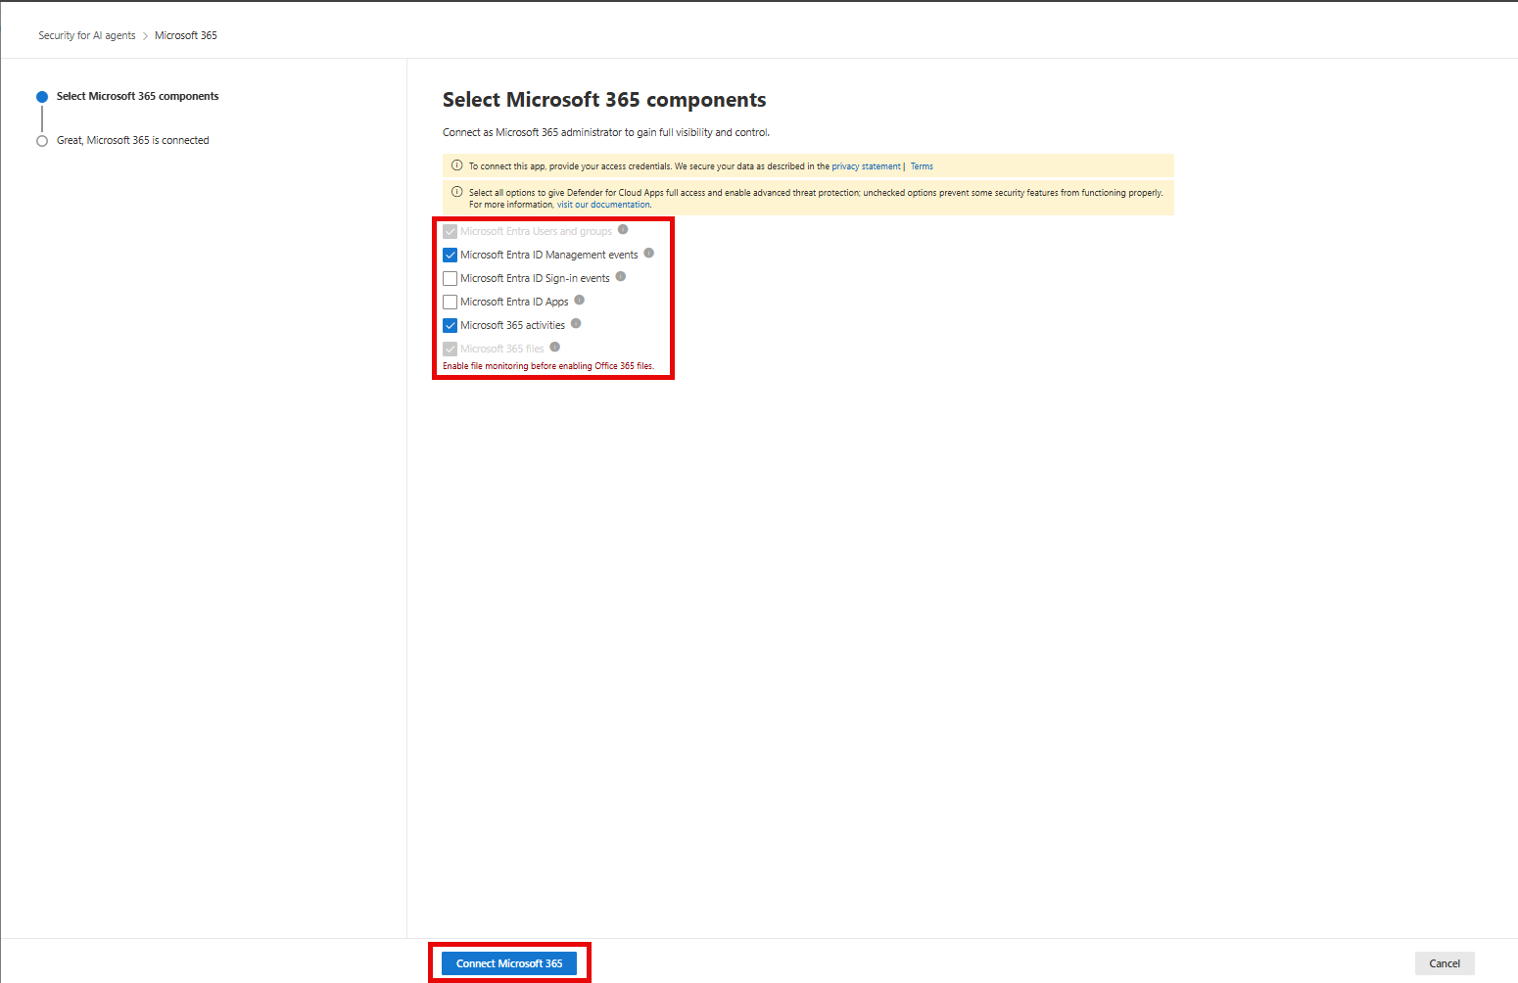The height and width of the screenshot is (983, 1518).
Task: Open visit our documentation link
Action: 603,205
